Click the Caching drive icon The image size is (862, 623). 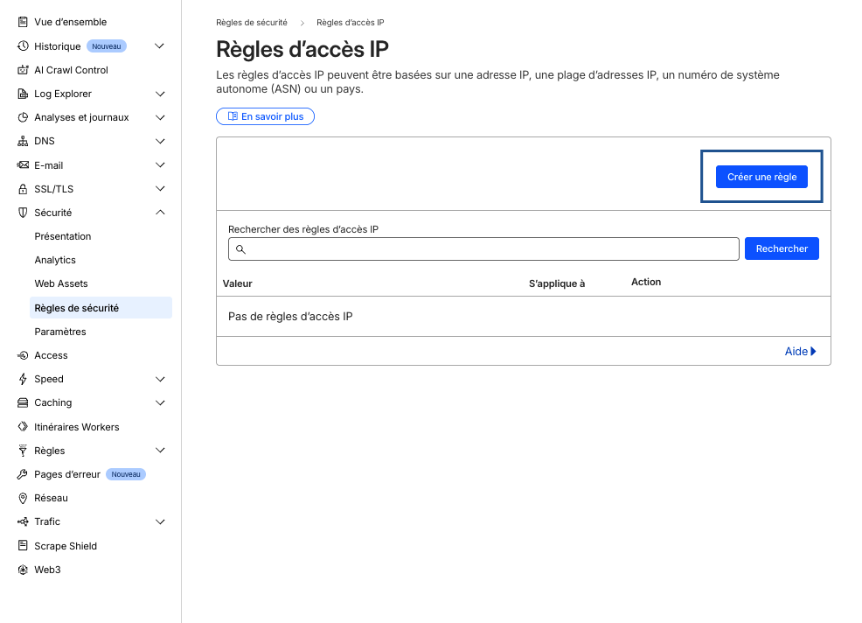coord(23,402)
